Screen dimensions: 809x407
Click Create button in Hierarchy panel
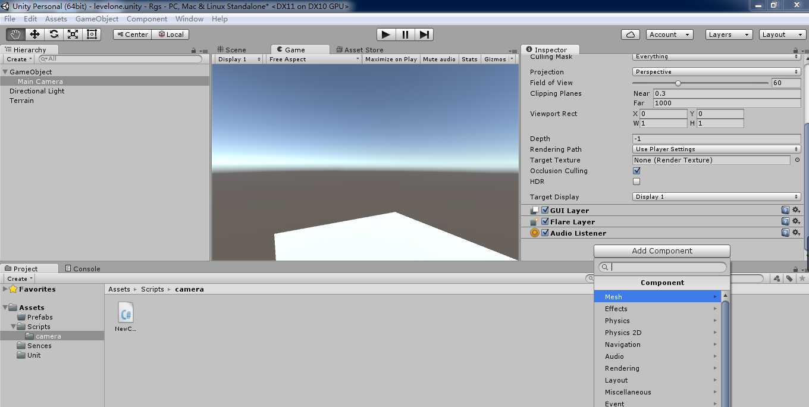tap(19, 59)
